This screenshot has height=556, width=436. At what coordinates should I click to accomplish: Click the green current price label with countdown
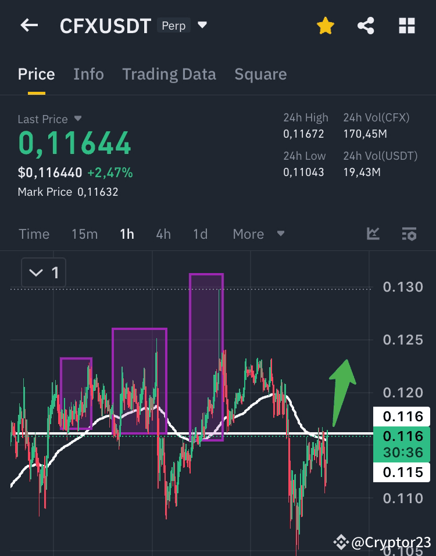[402, 444]
